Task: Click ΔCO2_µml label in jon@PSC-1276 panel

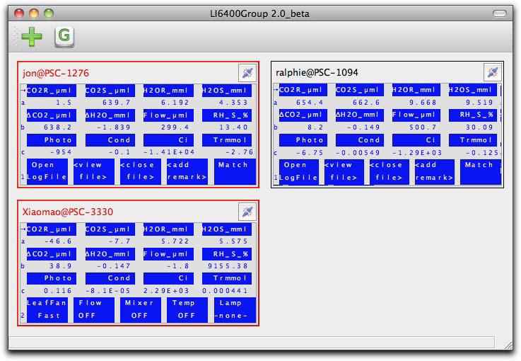Action: (52, 115)
